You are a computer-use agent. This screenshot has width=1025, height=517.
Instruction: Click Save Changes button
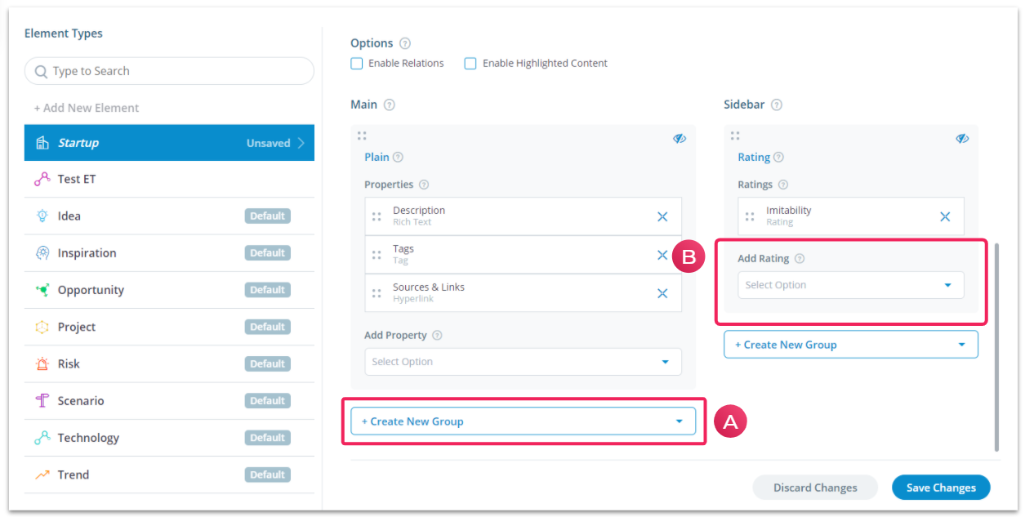941,488
